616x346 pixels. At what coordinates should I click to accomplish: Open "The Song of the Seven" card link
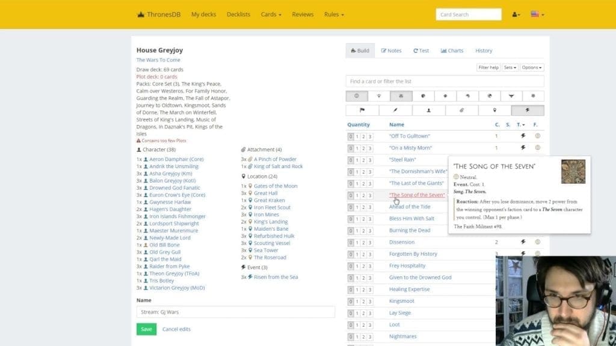tap(417, 195)
